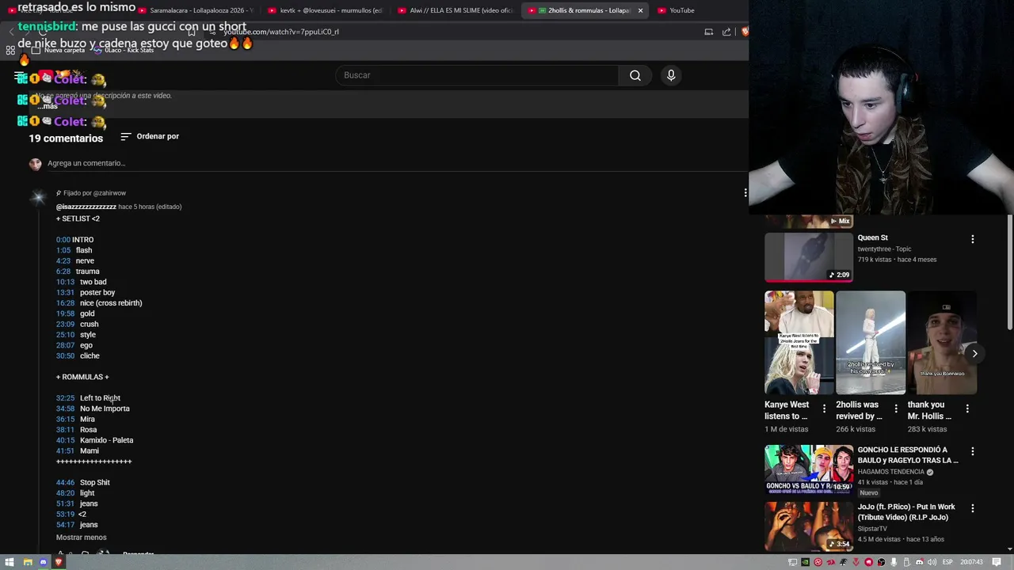
Task: Jump to timestamp 40:15 Kamixlo - Paleta
Action: click(65, 440)
